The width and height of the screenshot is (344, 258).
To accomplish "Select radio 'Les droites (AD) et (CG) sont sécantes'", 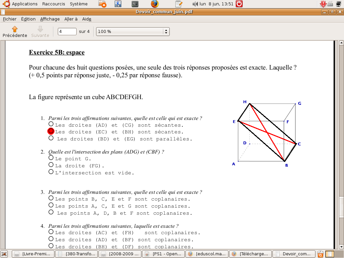I will 51,124.
